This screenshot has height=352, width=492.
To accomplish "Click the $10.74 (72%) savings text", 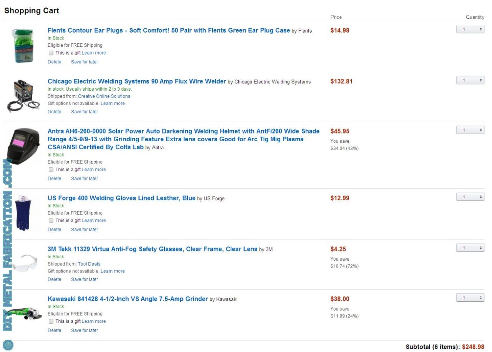I will click(x=344, y=266).
